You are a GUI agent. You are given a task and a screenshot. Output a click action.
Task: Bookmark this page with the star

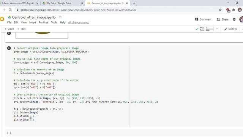pos(220,10)
